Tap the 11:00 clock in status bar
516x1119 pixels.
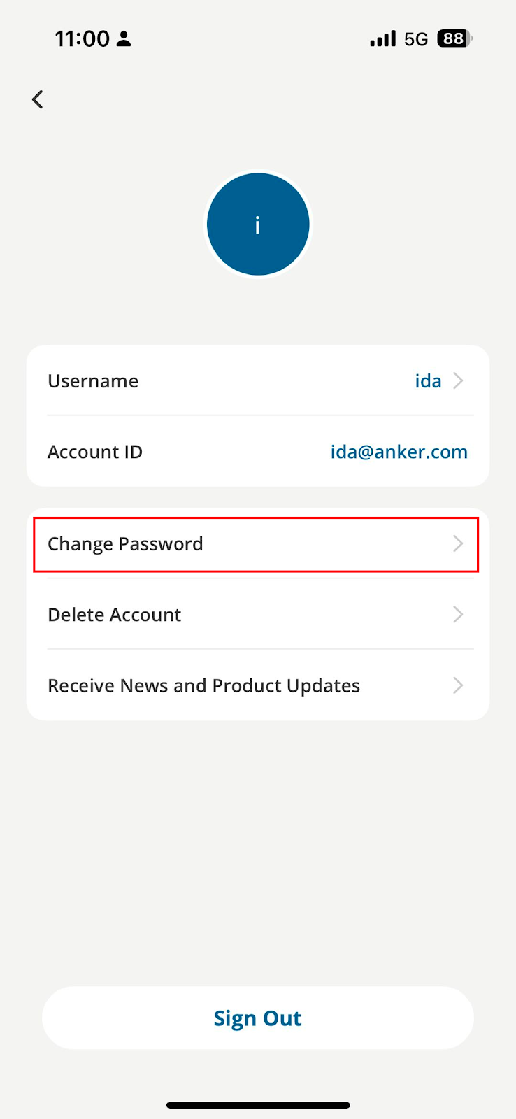[82, 39]
